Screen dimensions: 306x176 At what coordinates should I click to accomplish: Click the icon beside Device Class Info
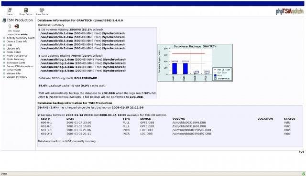4,41
